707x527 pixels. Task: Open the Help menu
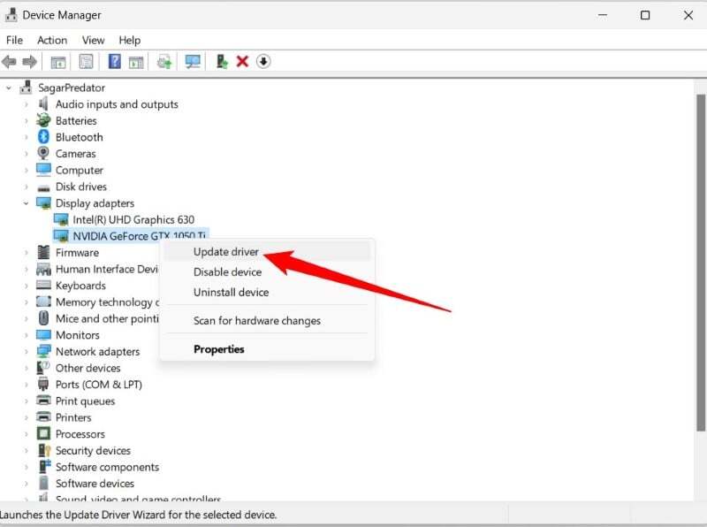point(129,40)
